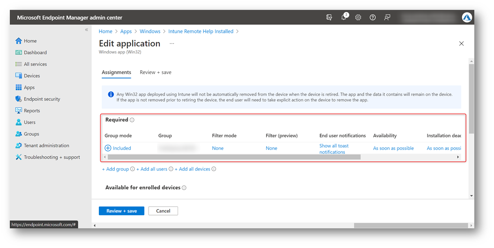Click the Filter (preview) None link
This screenshot has width=494, height=248.
(x=271, y=148)
